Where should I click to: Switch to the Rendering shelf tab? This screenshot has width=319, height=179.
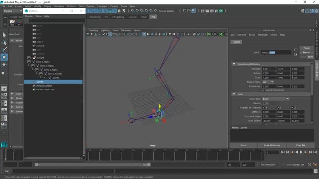95,17
